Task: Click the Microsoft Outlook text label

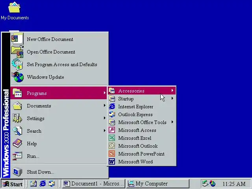Action: [x=138, y=146]
